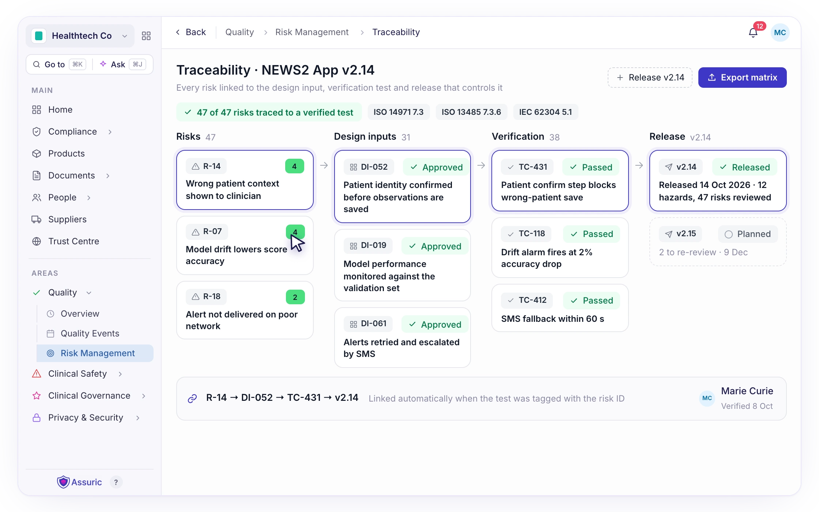The image size is (819, 512).
Task: Click the Risk Management target icon
Action: click(50, 353)
